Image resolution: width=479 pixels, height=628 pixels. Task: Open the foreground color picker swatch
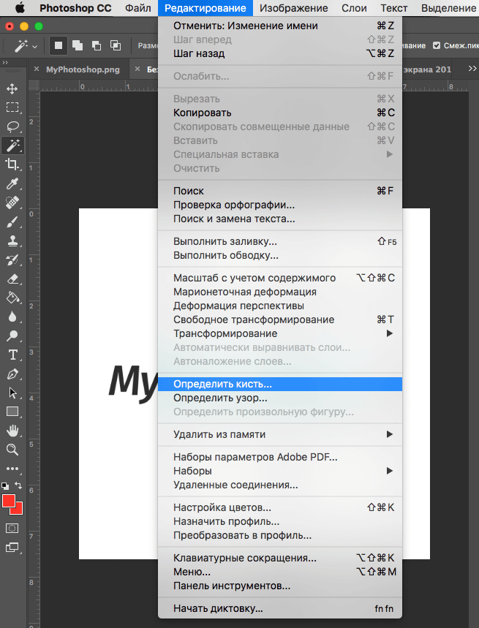pyautogui.click(x=9, y=501)
